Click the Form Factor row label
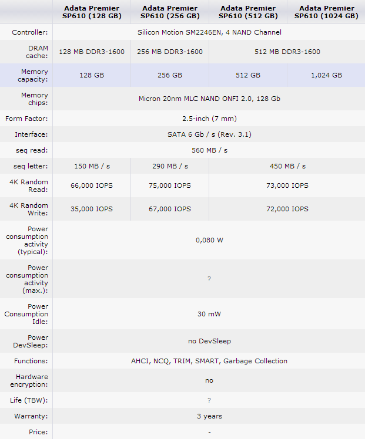The height and width of the screenshot is (439, 365). pyautogui.click(x=26, y=119)
